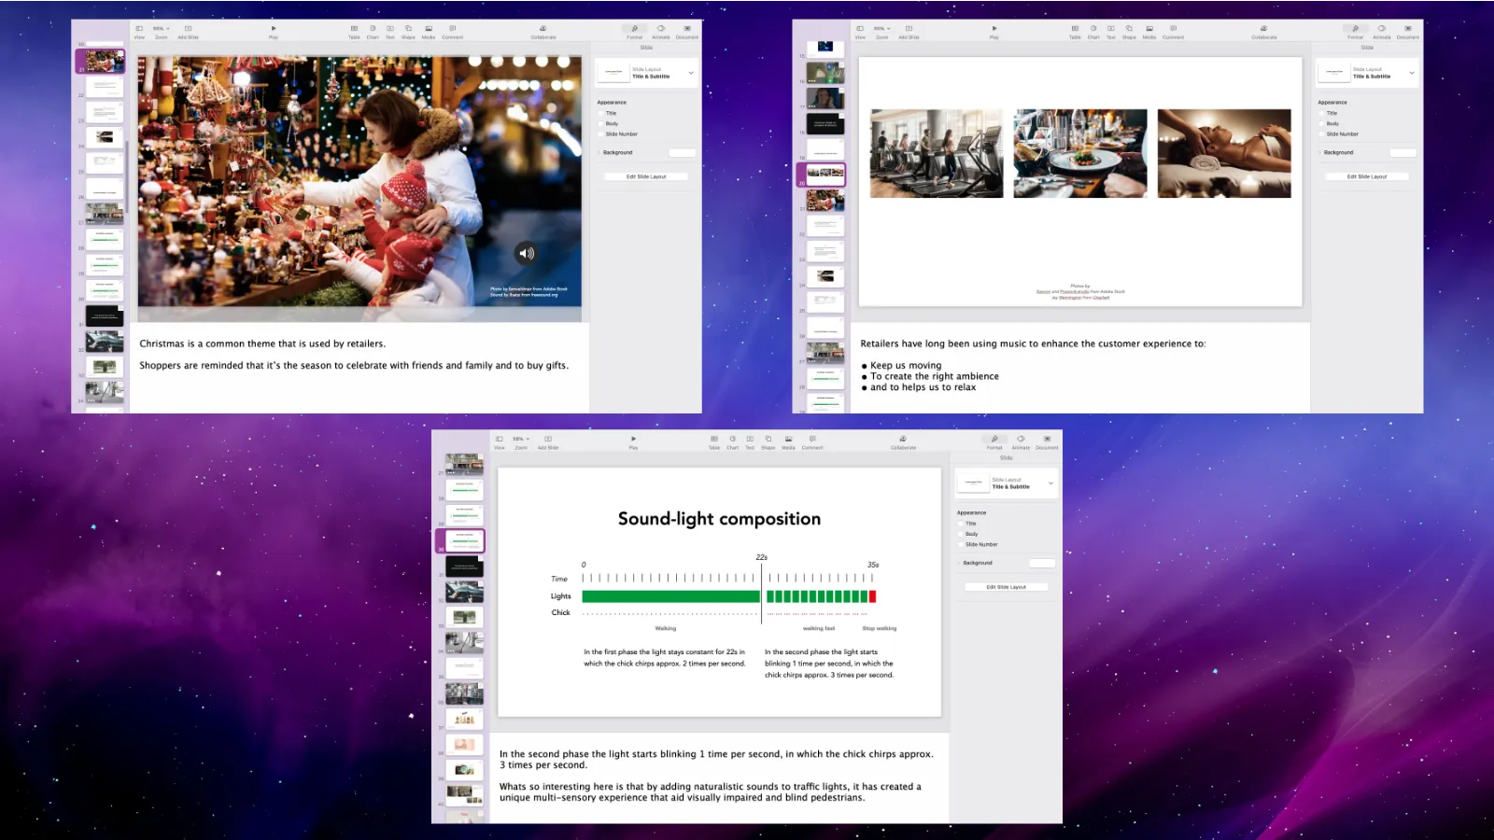This screenshot has height=840, width=1494.
Task: Switch to Document tab in Christmas market window
Action: [687, 32]
